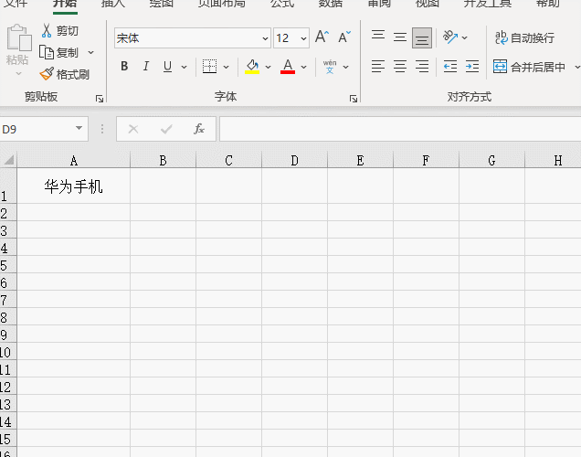The height and width of the screenshot is (457, 581).
Task: Apply red font color
Action: click(288, 67)
